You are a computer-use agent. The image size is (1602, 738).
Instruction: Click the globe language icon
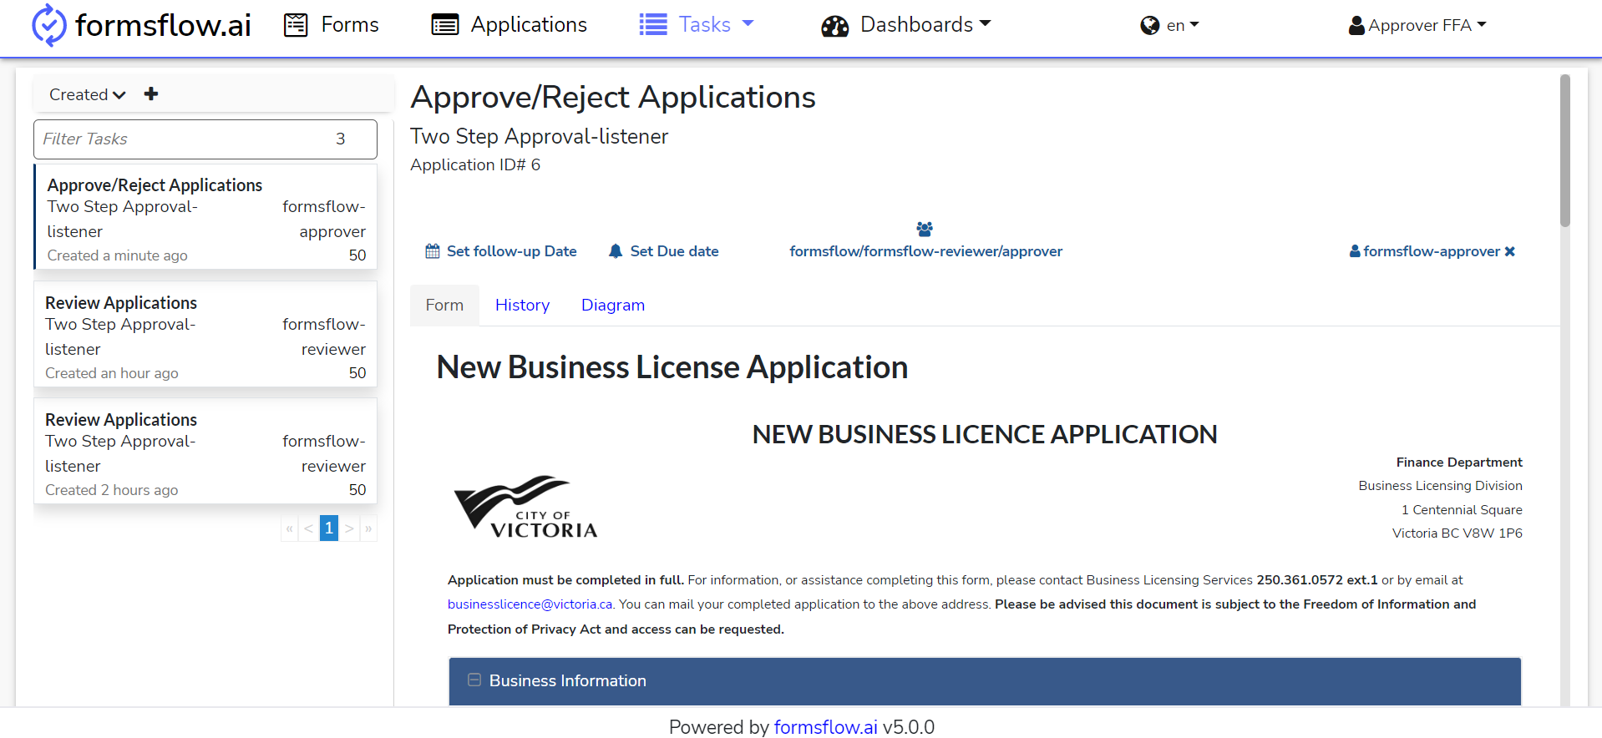click(x=1150, y=26)
